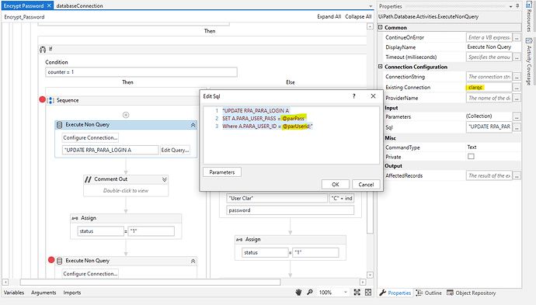Viewport: 536px width, 305px height.
Task: Open the Imports panel
Action: tap(71, 293)
